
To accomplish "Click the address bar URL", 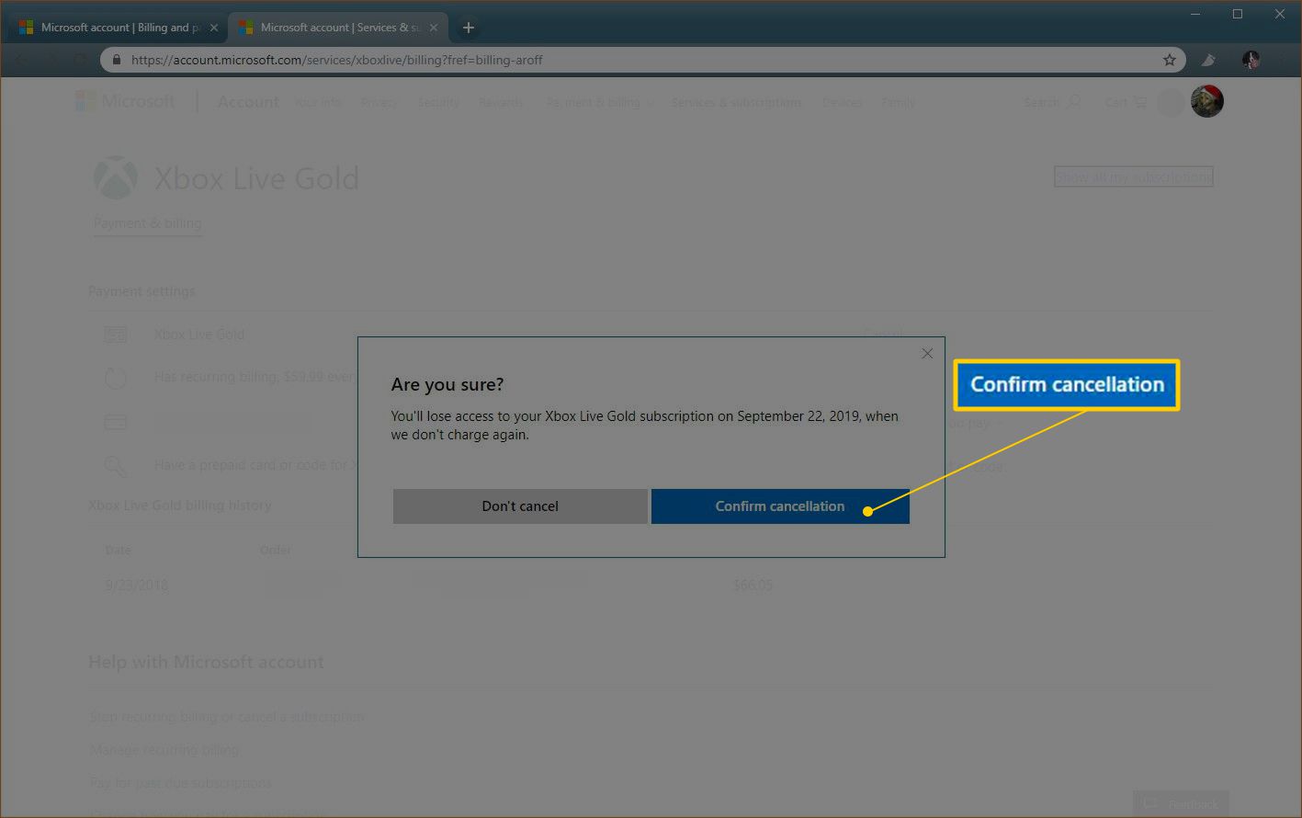I will [x=337, y=60].
